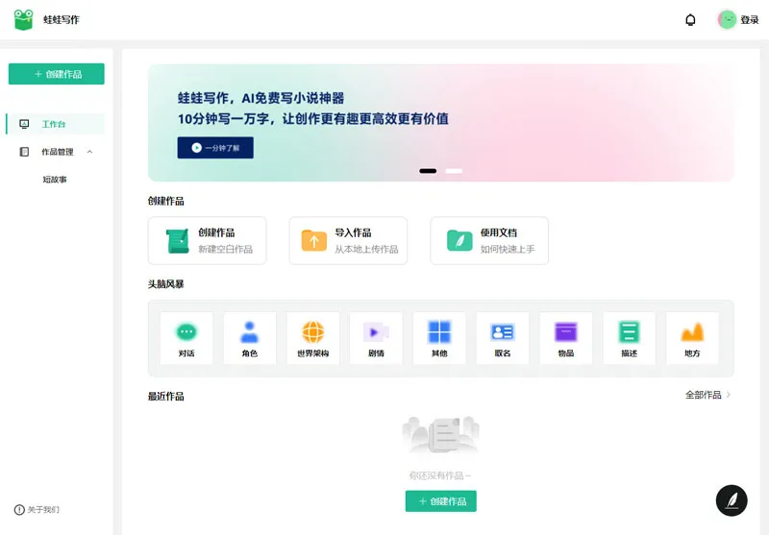
Task: Click the 蛙蛙写作 frog logo
Action: [23, 19]
